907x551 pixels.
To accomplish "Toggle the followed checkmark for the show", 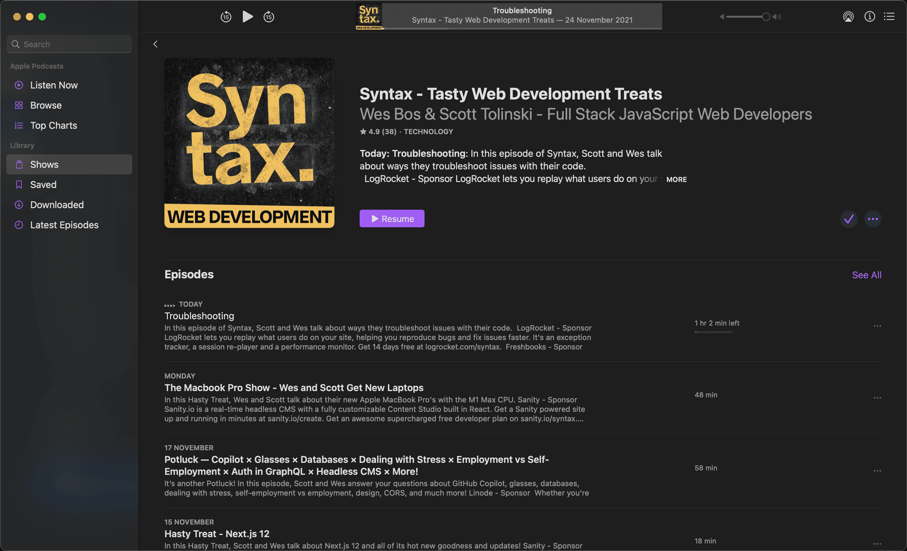I will (x=849, y=219).
